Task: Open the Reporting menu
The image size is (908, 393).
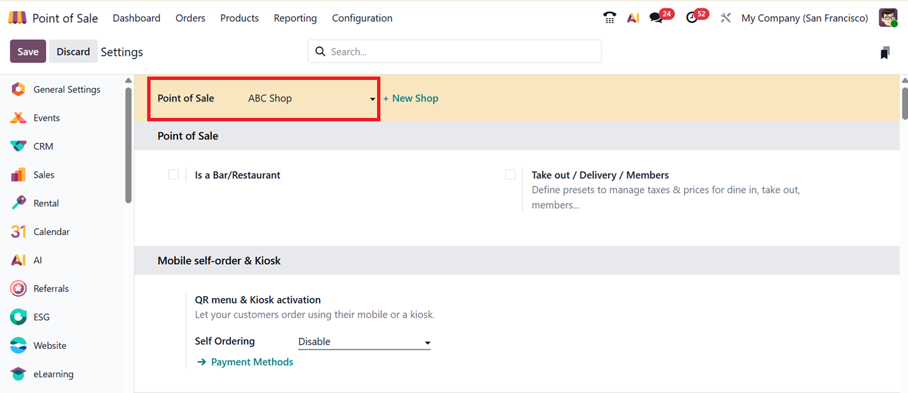Action: click(295, 18)
